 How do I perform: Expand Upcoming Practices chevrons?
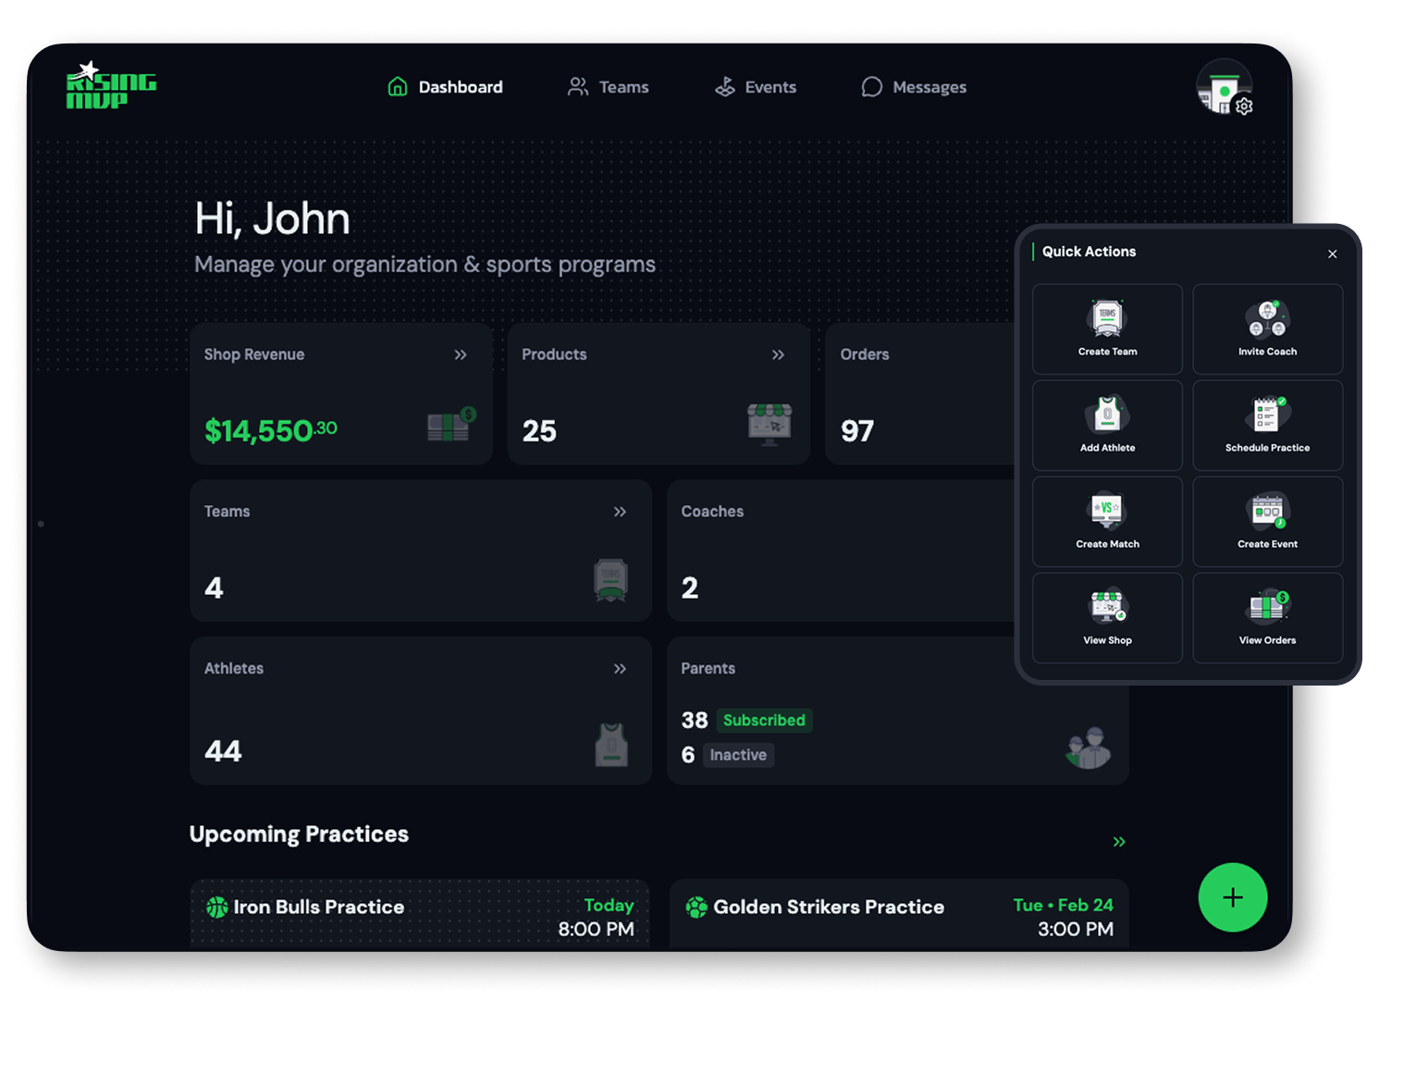[1119, 842]
